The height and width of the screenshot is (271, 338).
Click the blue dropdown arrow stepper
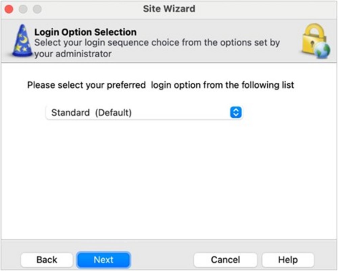pyautogui.click(x=236, y=112)
